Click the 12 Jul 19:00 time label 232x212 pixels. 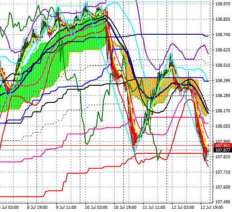[x=212, y=207]
